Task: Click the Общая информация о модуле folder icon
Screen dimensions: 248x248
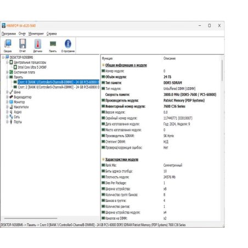Action: pos(103,65)
